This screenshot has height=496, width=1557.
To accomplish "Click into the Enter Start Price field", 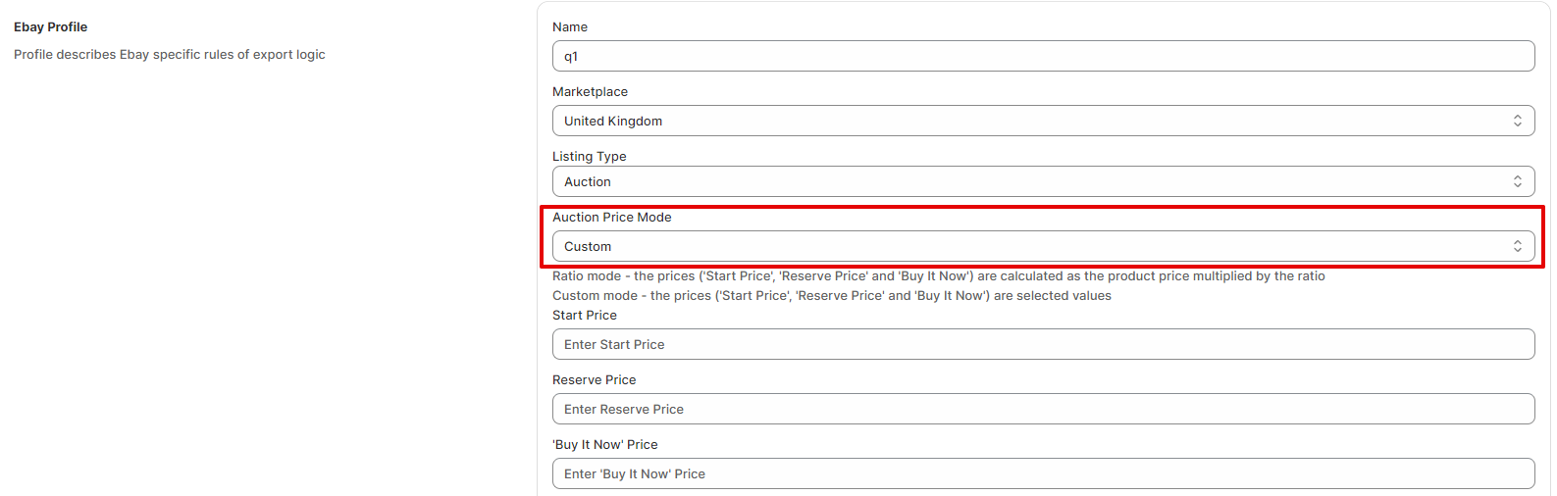I will point(1043,344).
